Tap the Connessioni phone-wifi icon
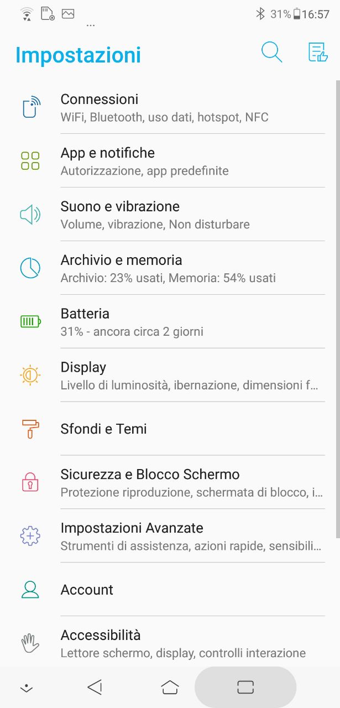The height and width of the screenshot is (708, 340). 31,107
